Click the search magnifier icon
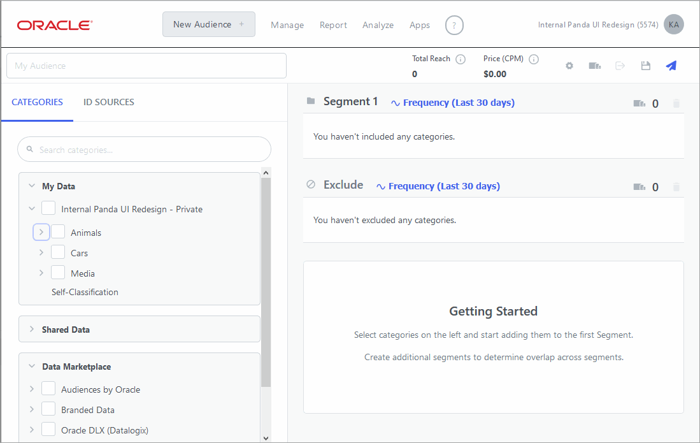Screen dimensions: 700x443 30,149
